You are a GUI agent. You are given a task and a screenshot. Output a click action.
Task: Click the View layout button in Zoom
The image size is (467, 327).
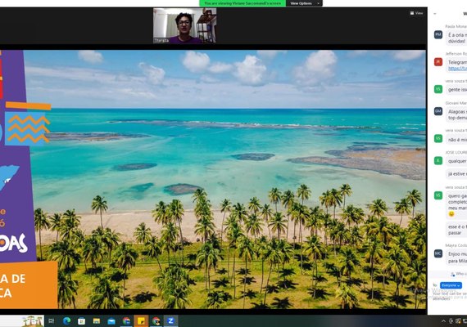point(416,13)
